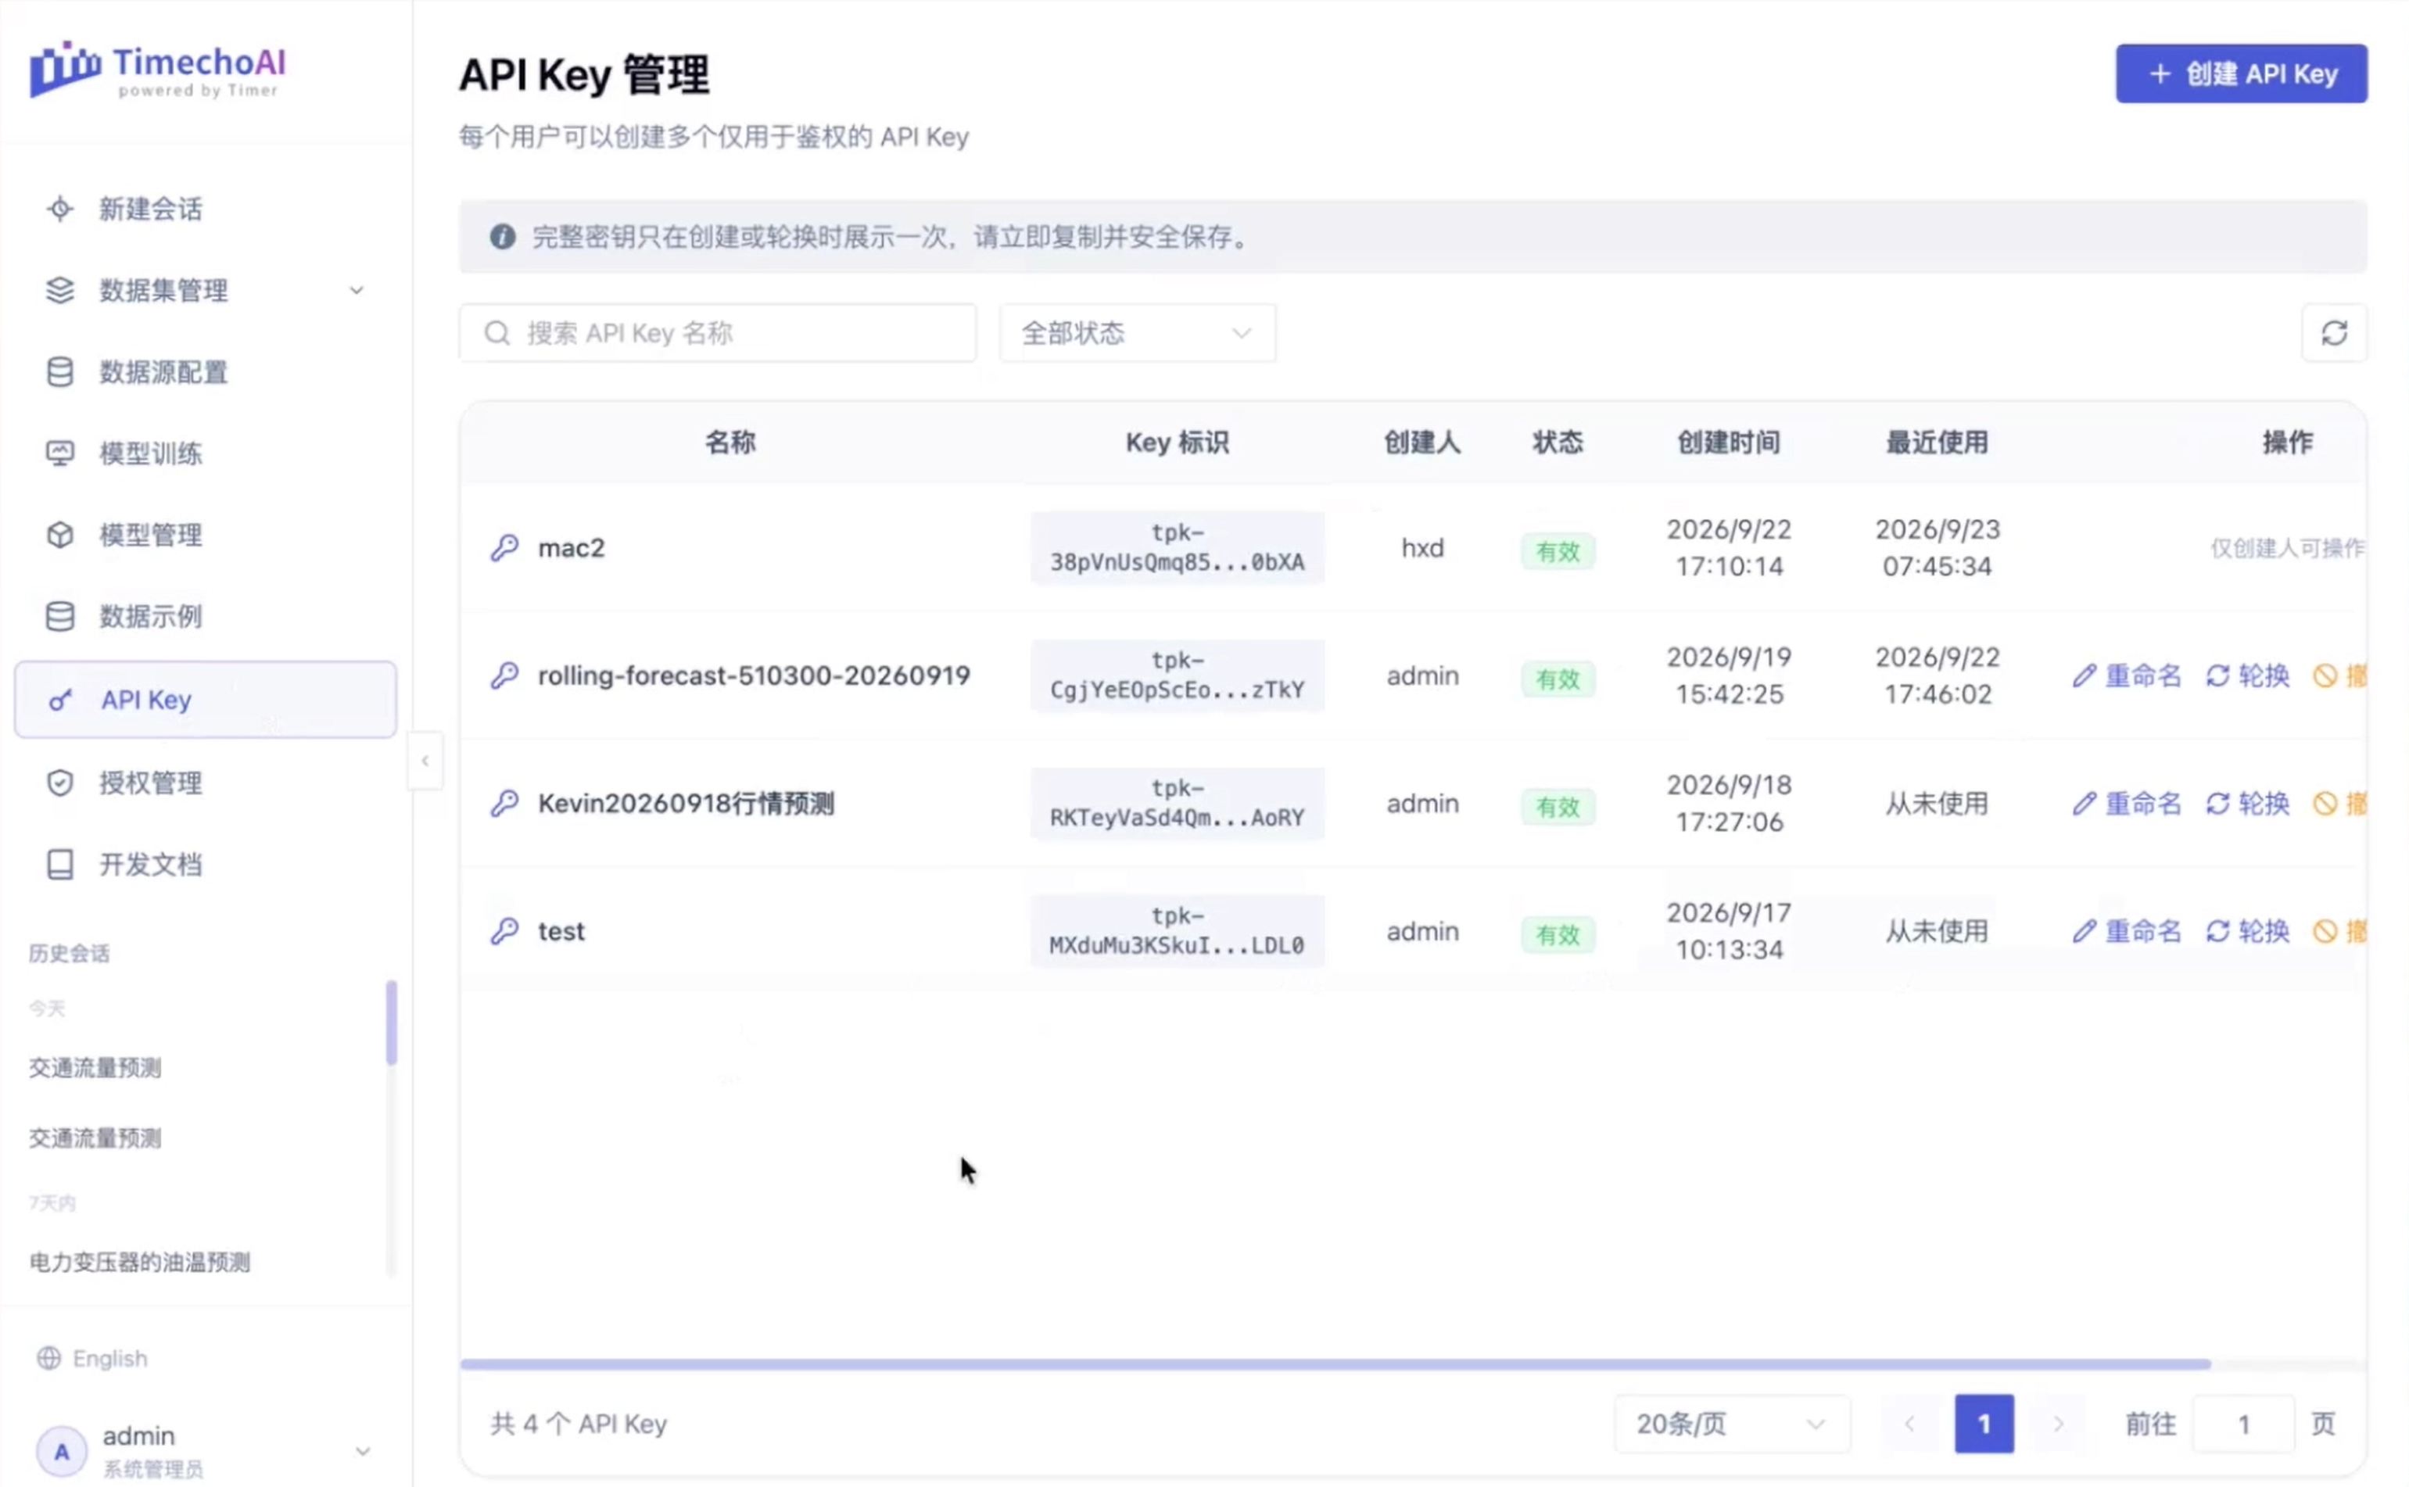The width and height of the screenshot is (2409, 1487).
Task: Focus the 搜索 API Key 名称 search field
Action: pos(718,333)
